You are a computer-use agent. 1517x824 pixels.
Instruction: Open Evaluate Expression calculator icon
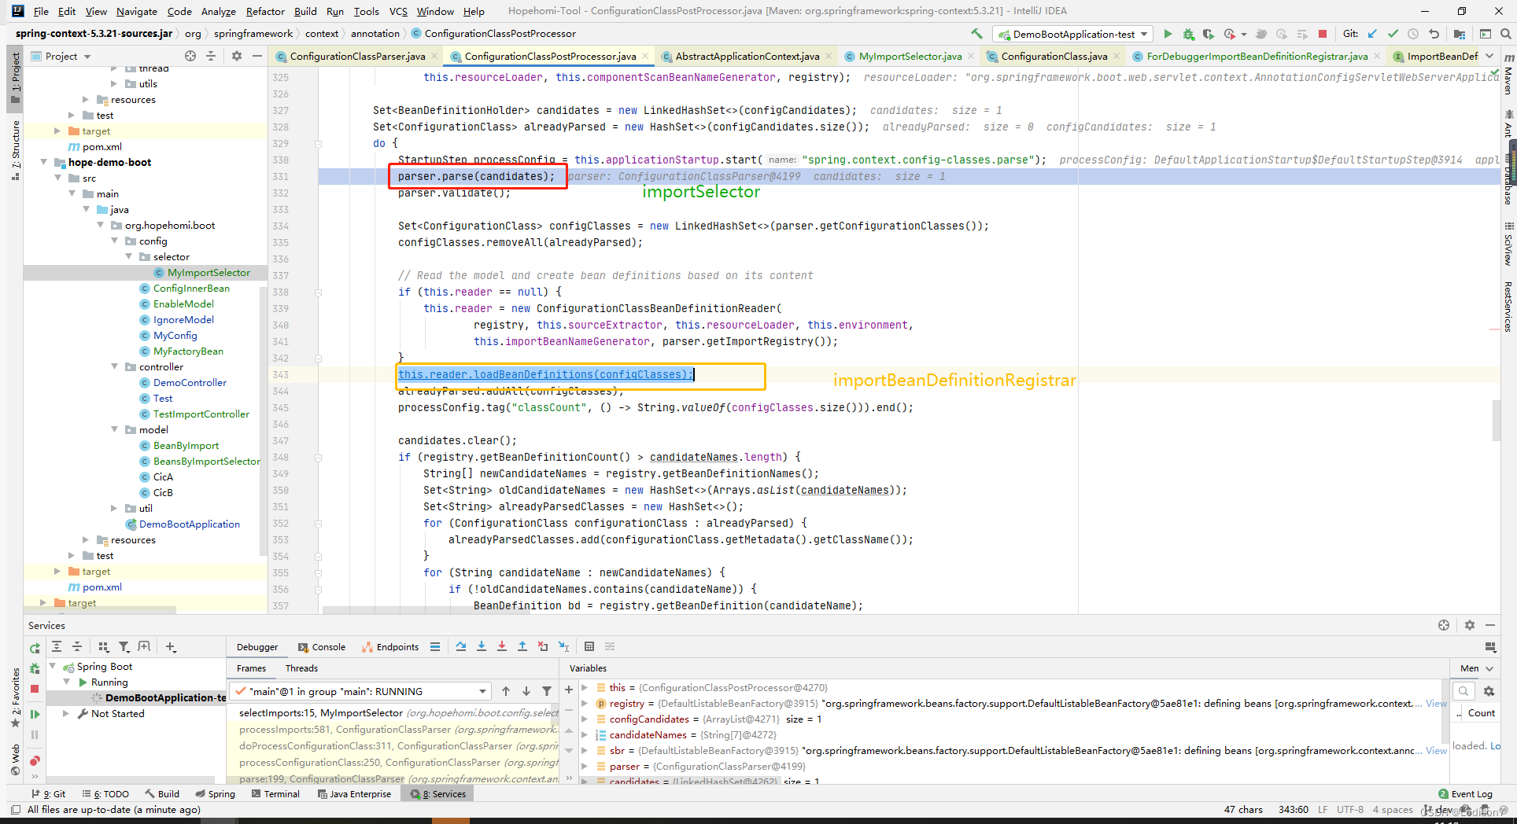pos(589,646)
